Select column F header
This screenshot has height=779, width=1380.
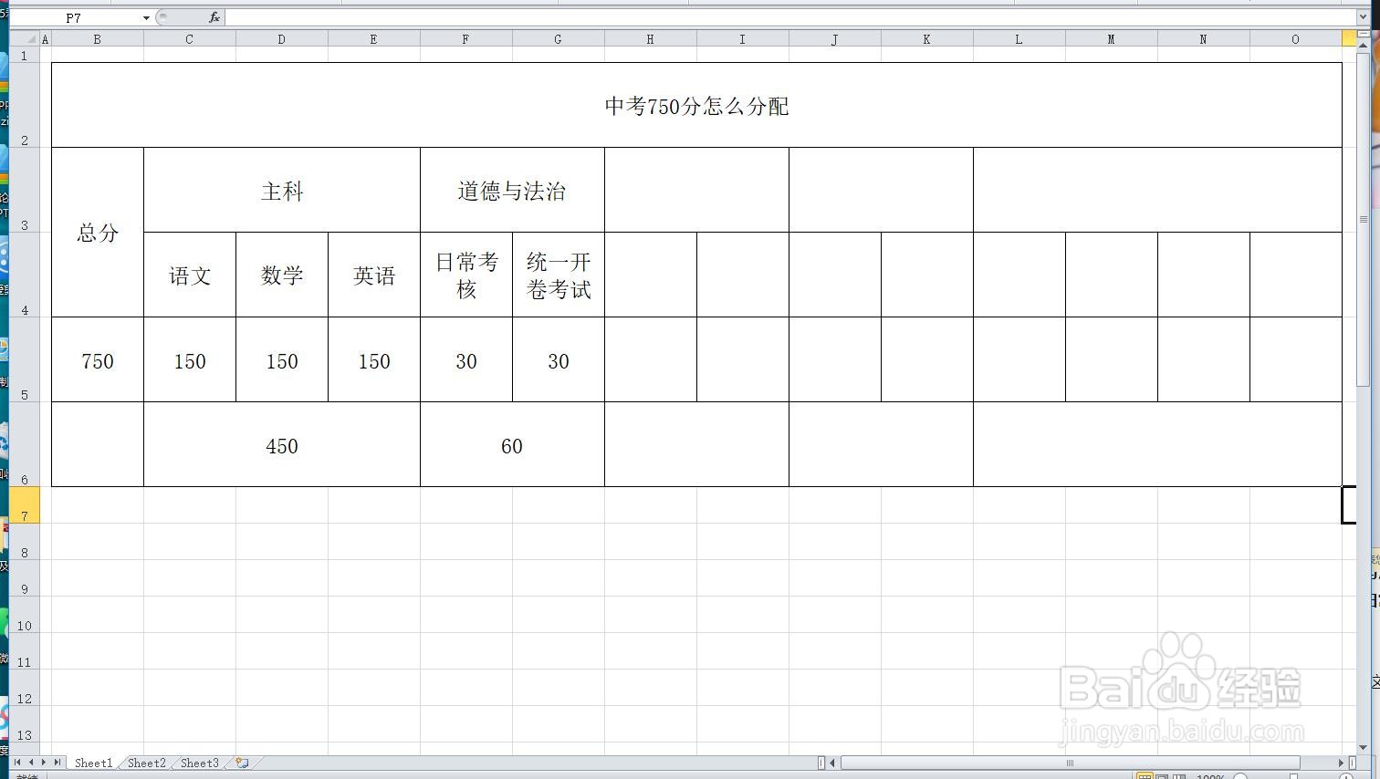pos(466,39)
